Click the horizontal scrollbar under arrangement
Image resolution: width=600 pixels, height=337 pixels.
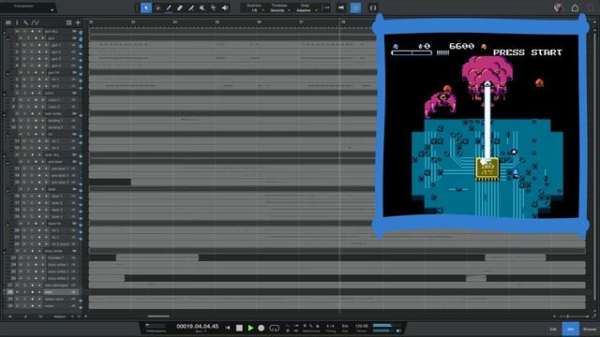coord(158,316)
